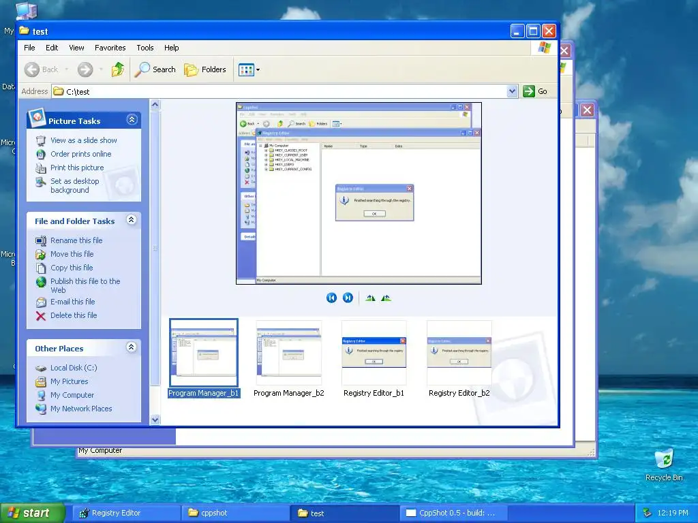Viewport: 698px width, 523px height.
Task: Open My Computer from Other Places
Action: (x=72, y=395)
